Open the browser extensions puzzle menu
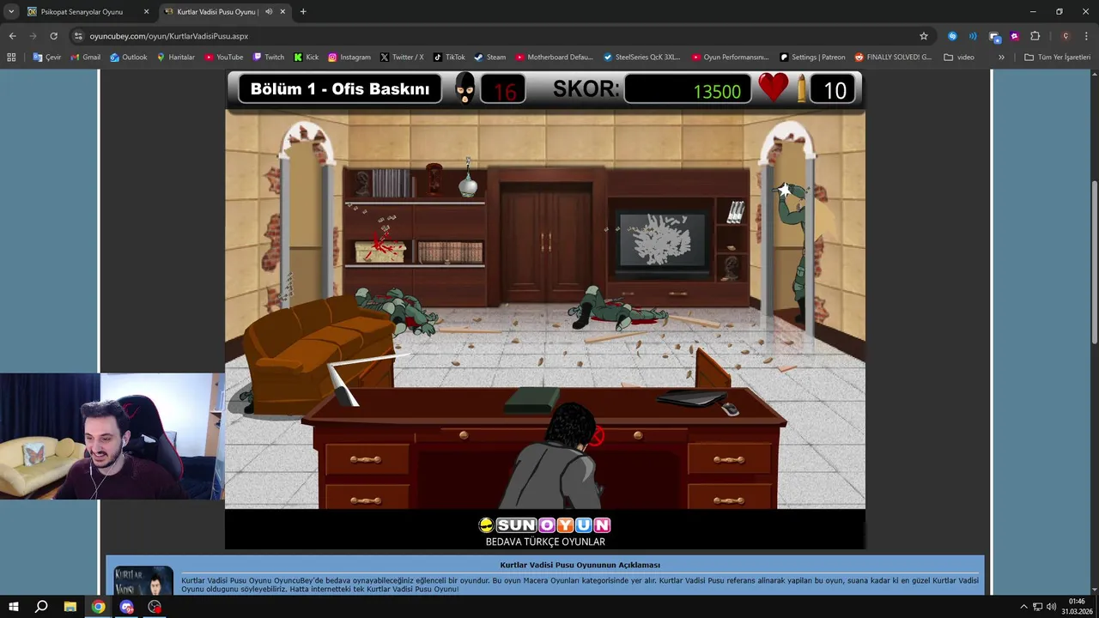1099x618 pixels. click(x=1035, y=36)
